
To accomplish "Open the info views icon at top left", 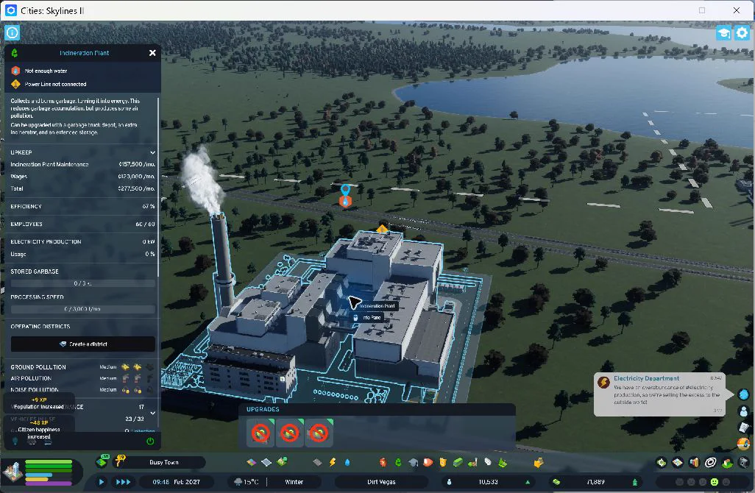I will (x=12, y=32).
